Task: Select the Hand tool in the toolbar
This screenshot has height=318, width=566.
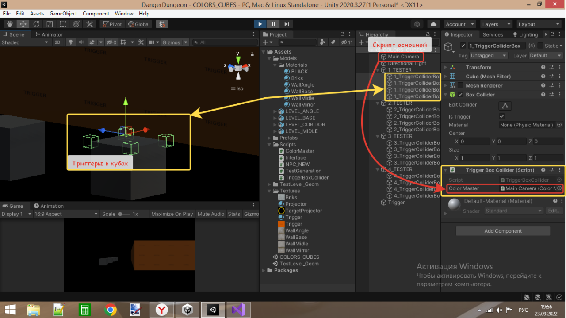Action: 10,24
